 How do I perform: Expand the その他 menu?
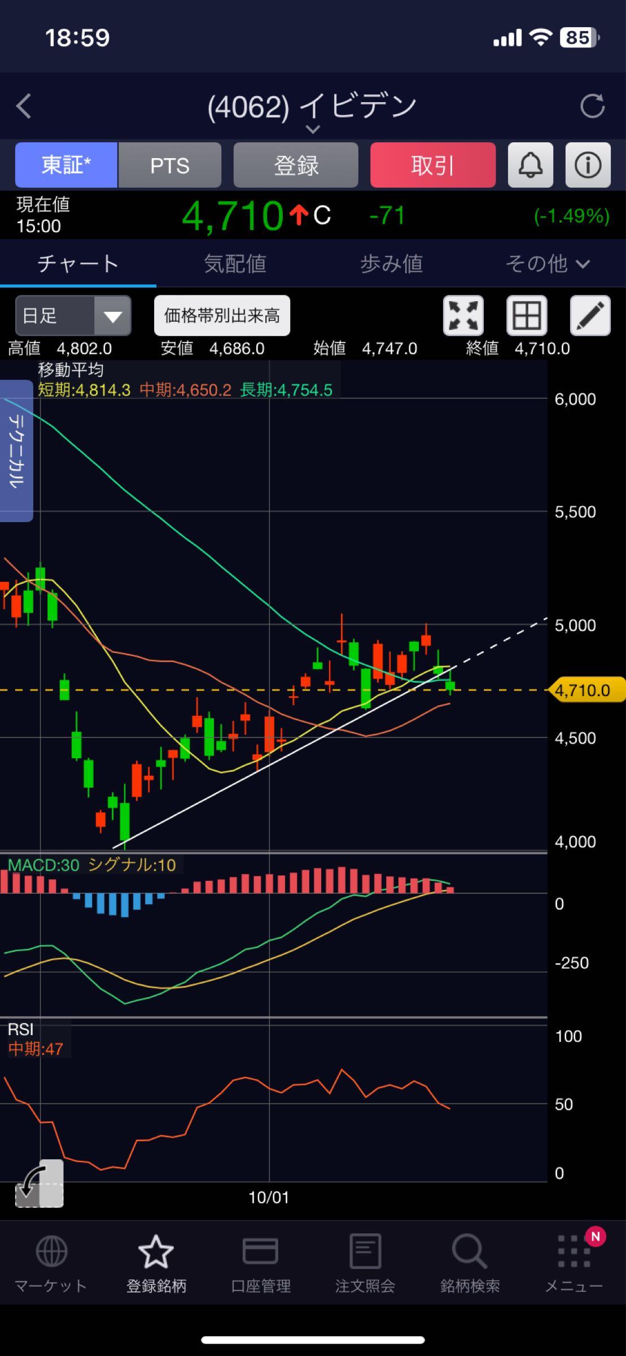click(547, 264)
